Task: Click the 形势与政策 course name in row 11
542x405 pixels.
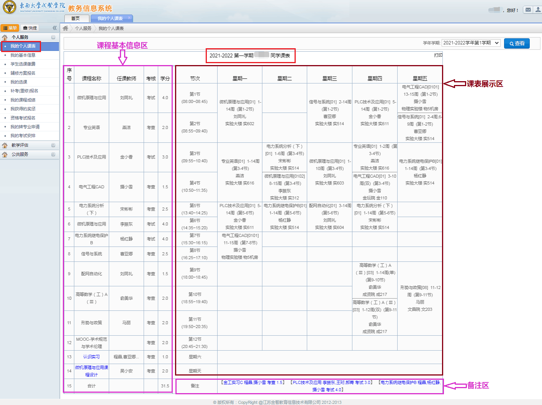Action: tap(92, 323)
